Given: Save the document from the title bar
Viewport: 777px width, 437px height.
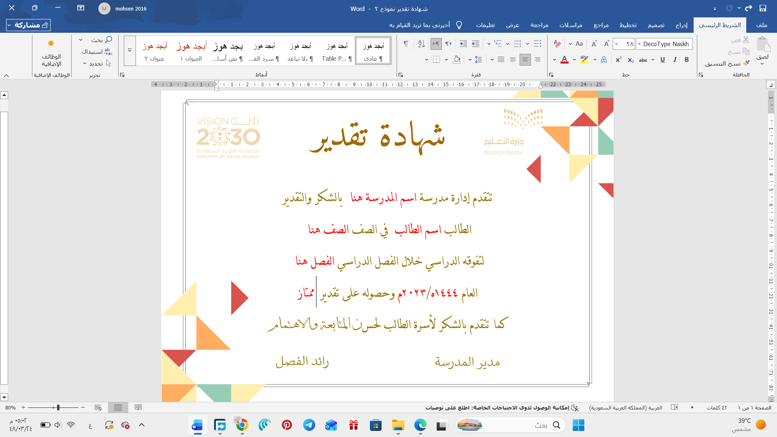Looking at the screenshot, I should tap(763, 8).
